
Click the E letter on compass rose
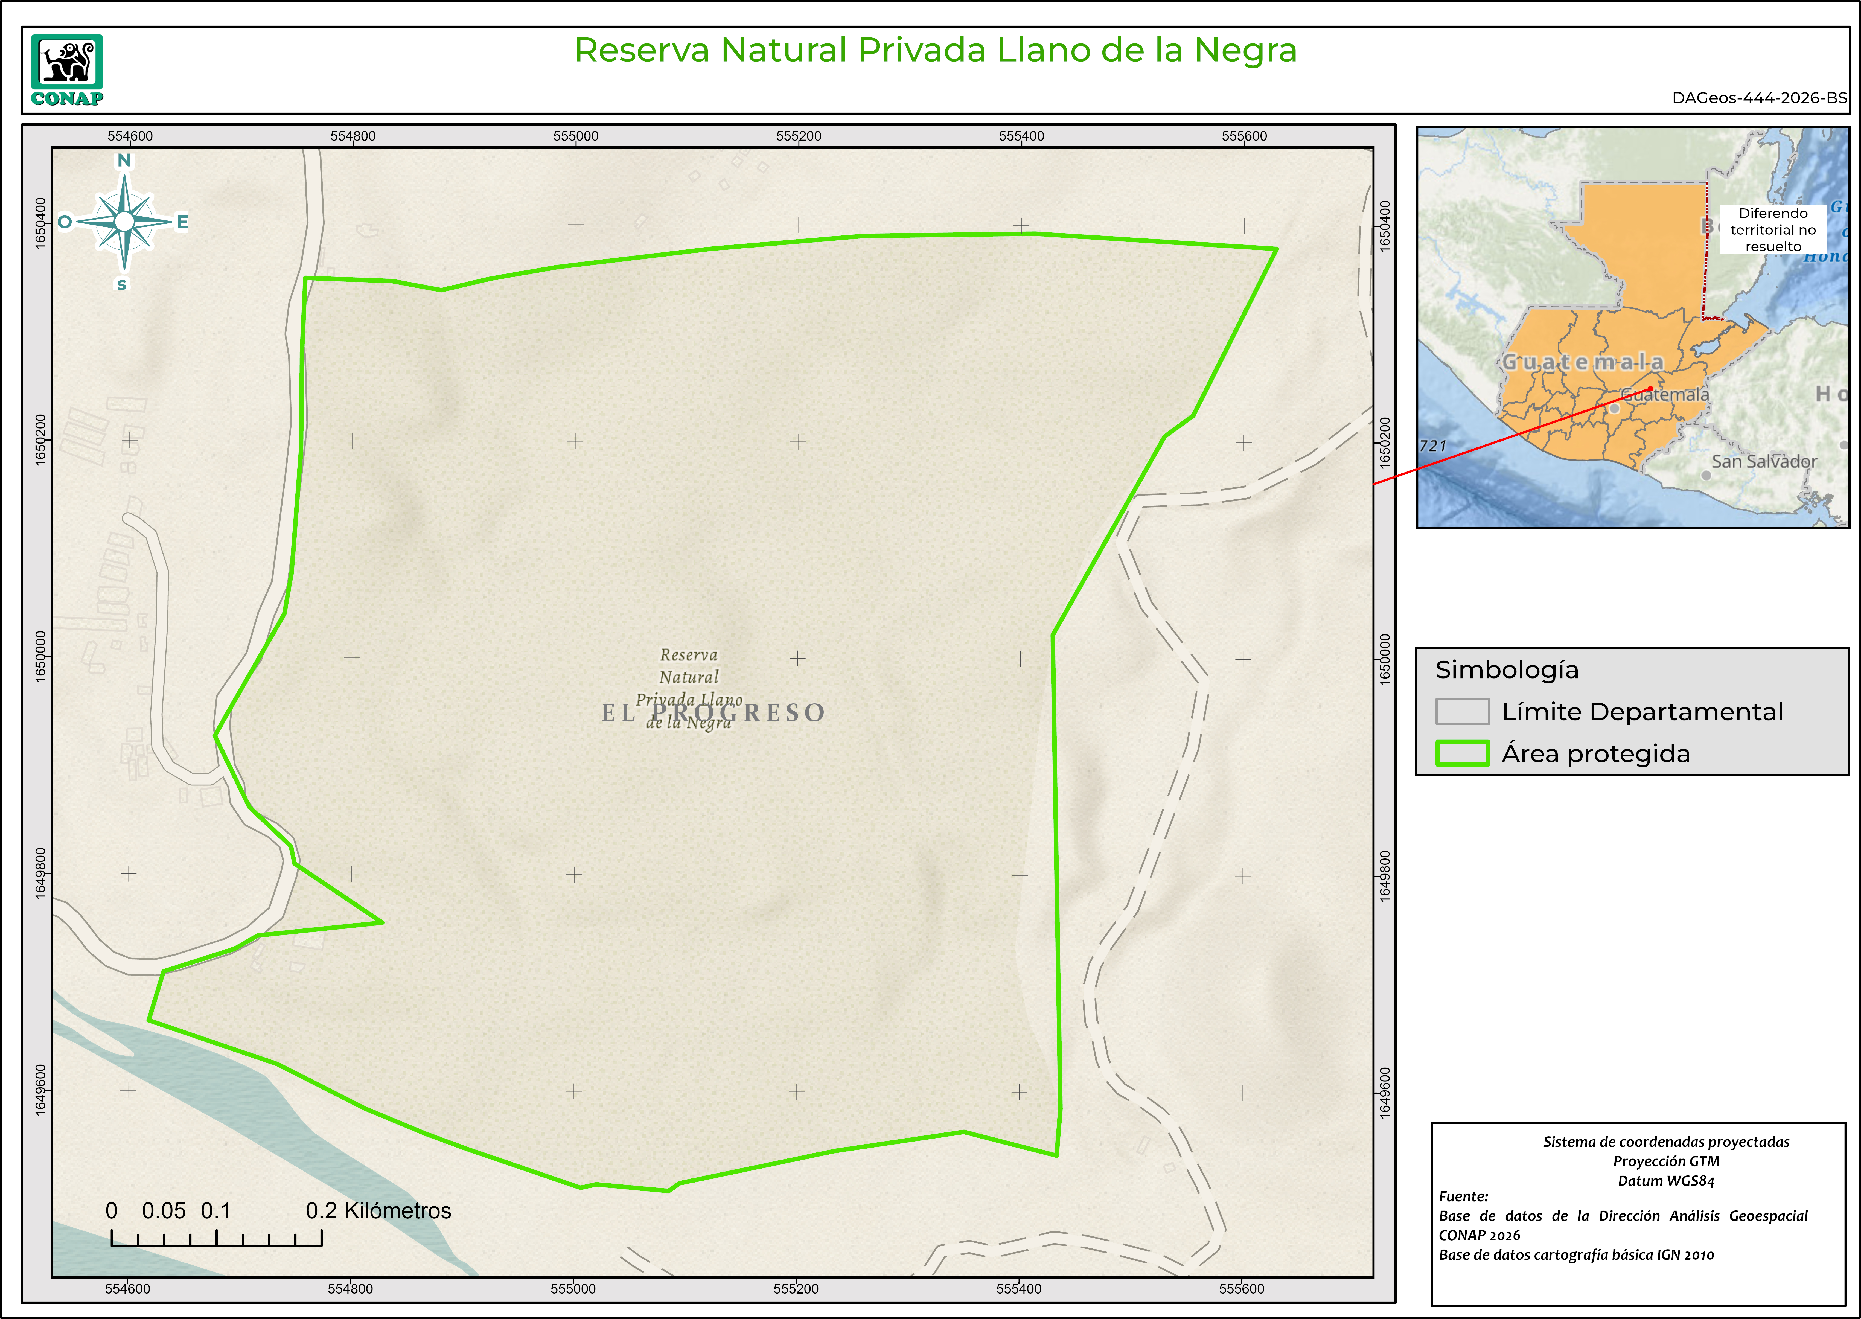coord(183,222)
